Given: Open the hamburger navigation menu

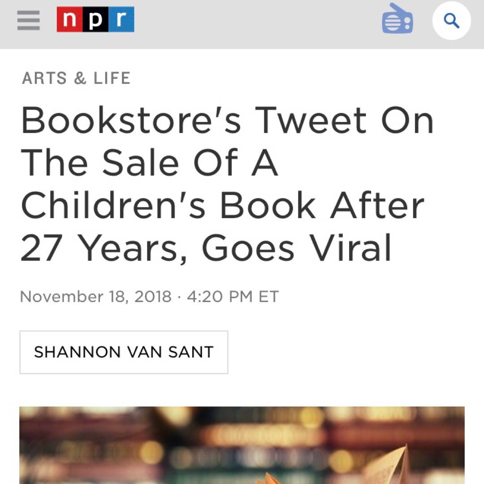Looking at the screenshot, I should click(x=29, y=21).
